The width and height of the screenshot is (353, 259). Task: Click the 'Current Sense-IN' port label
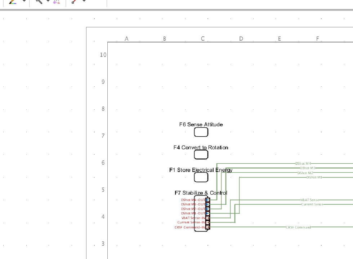pyautogui.click(x=191, y=222)
